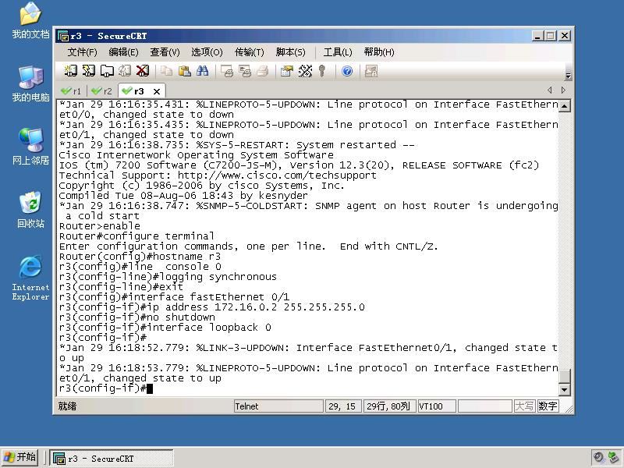
Task: Click the Connect in Tab icon
Action: tap(107, 71)
